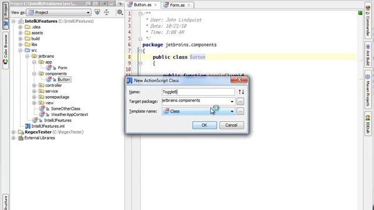This screenshot has height=210, width=374.
Task: Click the IntelliJ icon in the dialog title bar
Action: point(129,80)
